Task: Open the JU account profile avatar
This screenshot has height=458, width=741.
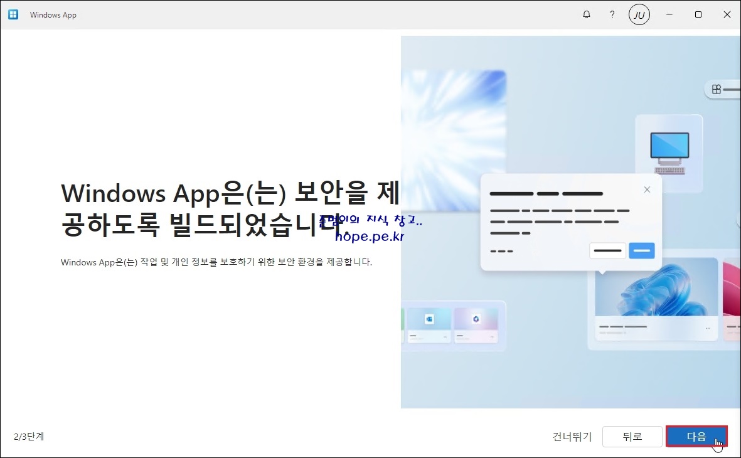Action: [639, 14]
